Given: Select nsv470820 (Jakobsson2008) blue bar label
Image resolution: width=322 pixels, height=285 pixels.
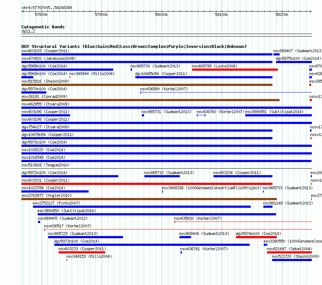Looking at the screenshot, I should [49, 58].
